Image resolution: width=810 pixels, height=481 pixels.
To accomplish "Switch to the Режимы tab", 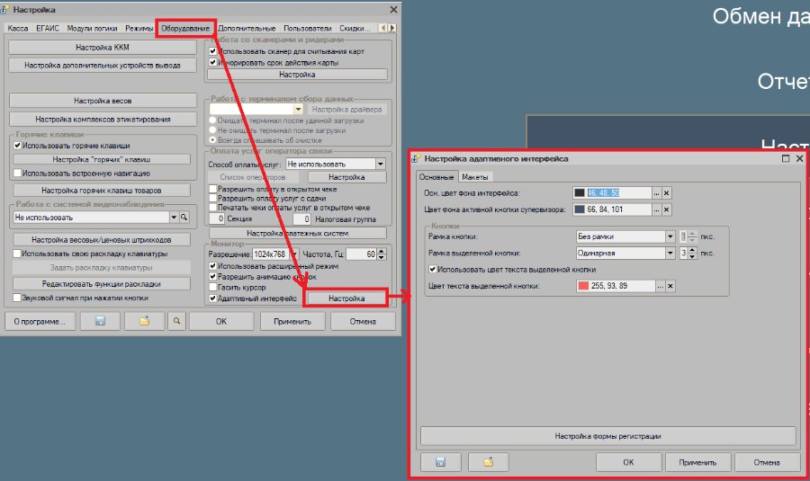I will click(139, 29).
